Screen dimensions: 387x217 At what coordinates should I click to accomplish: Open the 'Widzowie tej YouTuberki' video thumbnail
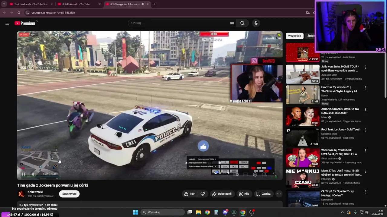pyautogui.click(x=303, y=157)
